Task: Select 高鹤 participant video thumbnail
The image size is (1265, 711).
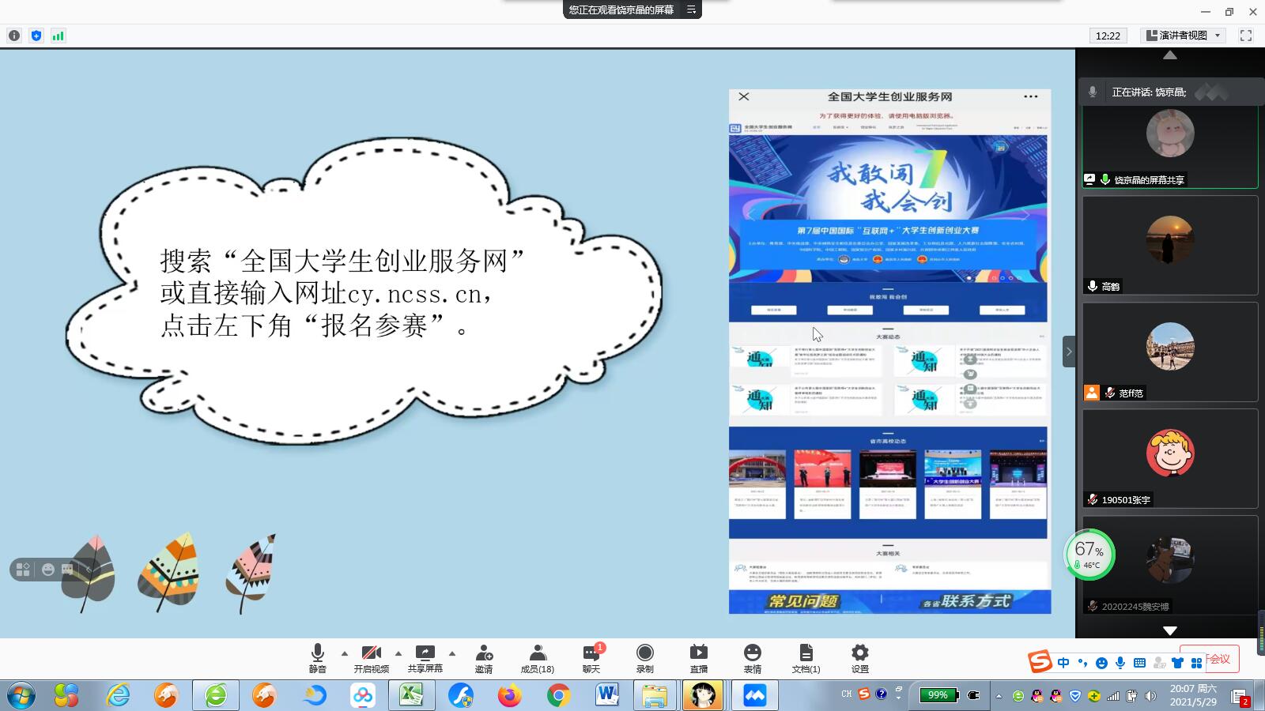Action: [x=1170, y=244]
